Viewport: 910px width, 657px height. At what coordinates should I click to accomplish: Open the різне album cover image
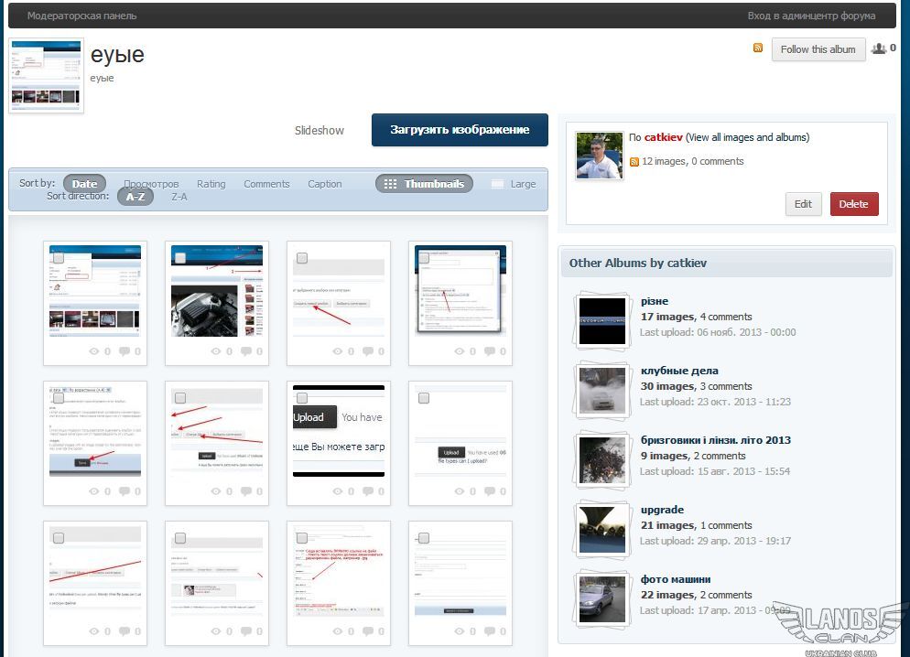click(602, 320)
